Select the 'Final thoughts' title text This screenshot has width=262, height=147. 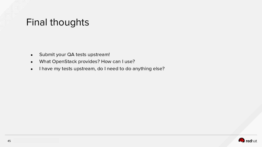click(x=58, y=22)
